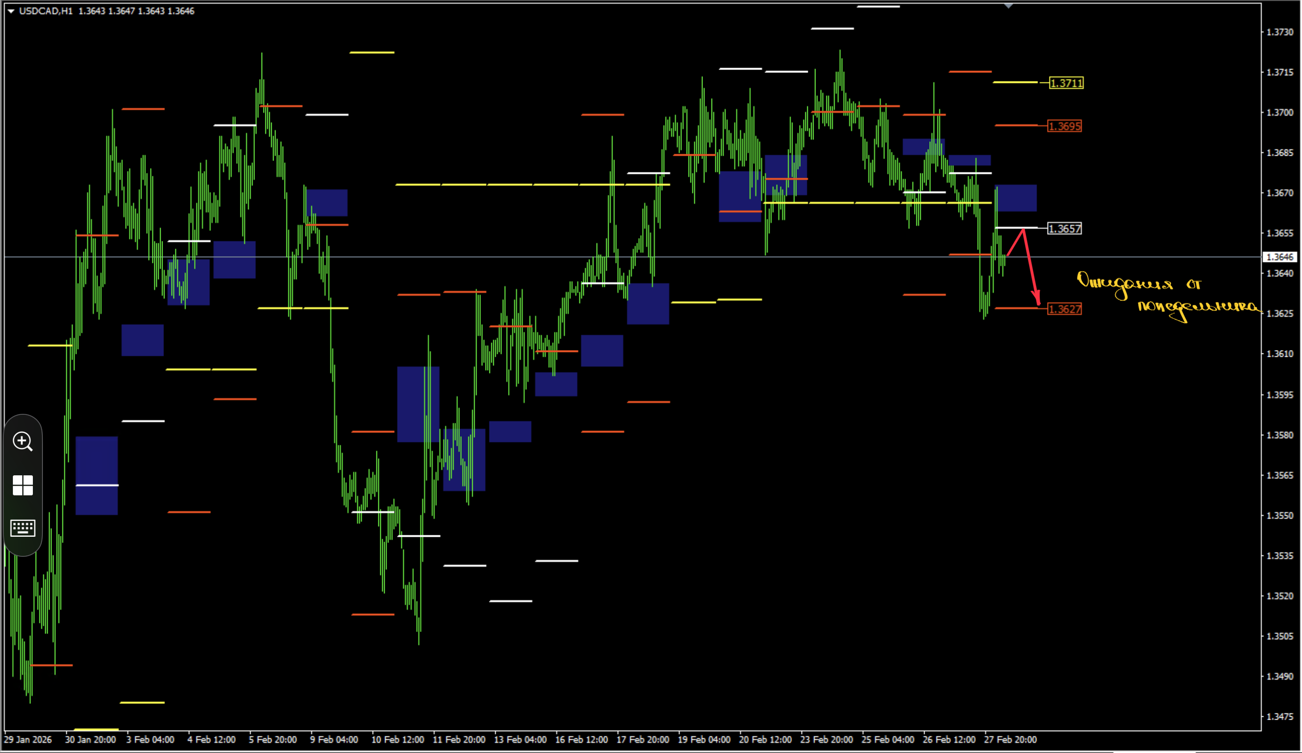1302x753 pixels.
Task: Select the white 1.3657 price label
Action: click(1064, 228)
